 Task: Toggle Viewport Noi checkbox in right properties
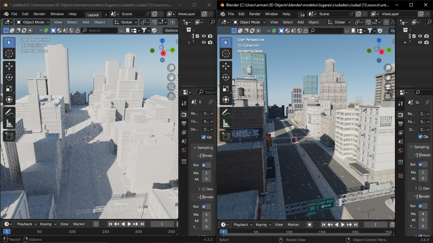[420, 164]
